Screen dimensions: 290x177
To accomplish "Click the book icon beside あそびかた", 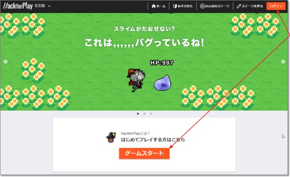I will (x=175, y=6).
